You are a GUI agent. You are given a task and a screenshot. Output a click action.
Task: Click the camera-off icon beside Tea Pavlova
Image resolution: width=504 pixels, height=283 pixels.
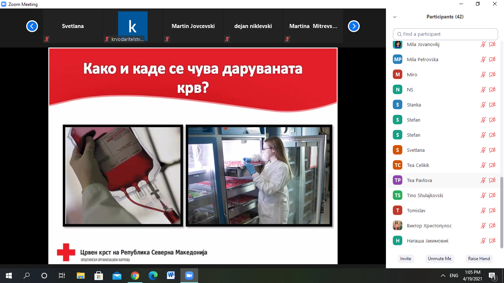(492, 181)
